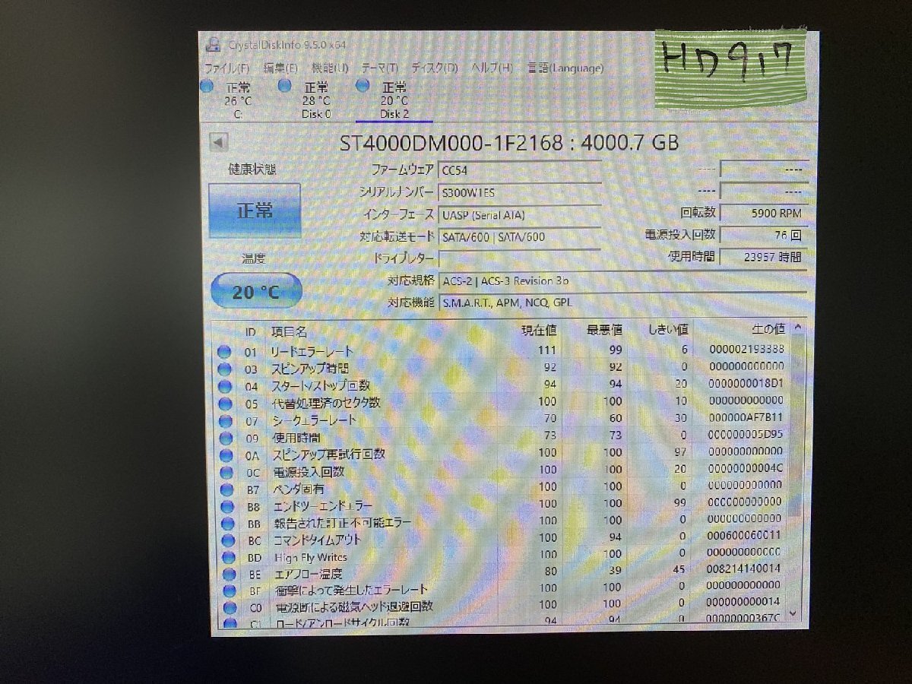The image size is (912, 684).
Task: Select the 代替処理済のセクタ数 attribute name
Action: click(326, 403)
